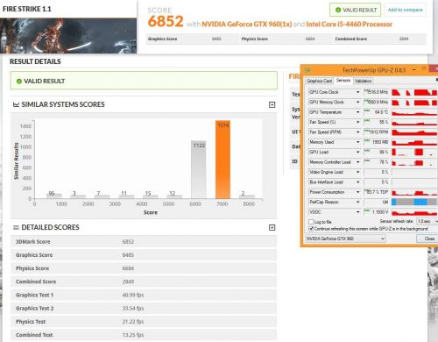The height and width of the screenshot is (342, 438).
Task: Click the Combined Score row in Detailed Scores
Action: point(144,281)
